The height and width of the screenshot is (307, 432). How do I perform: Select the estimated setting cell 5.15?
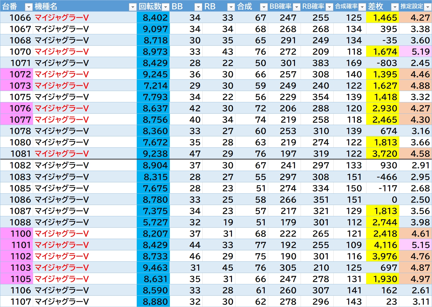click(x=415, y=245)
